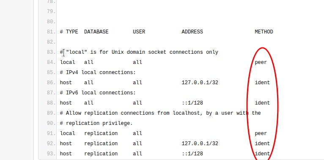324x160 pixels.
Task: Click 'peer' on line 84
Action: [x=261, y=62]
